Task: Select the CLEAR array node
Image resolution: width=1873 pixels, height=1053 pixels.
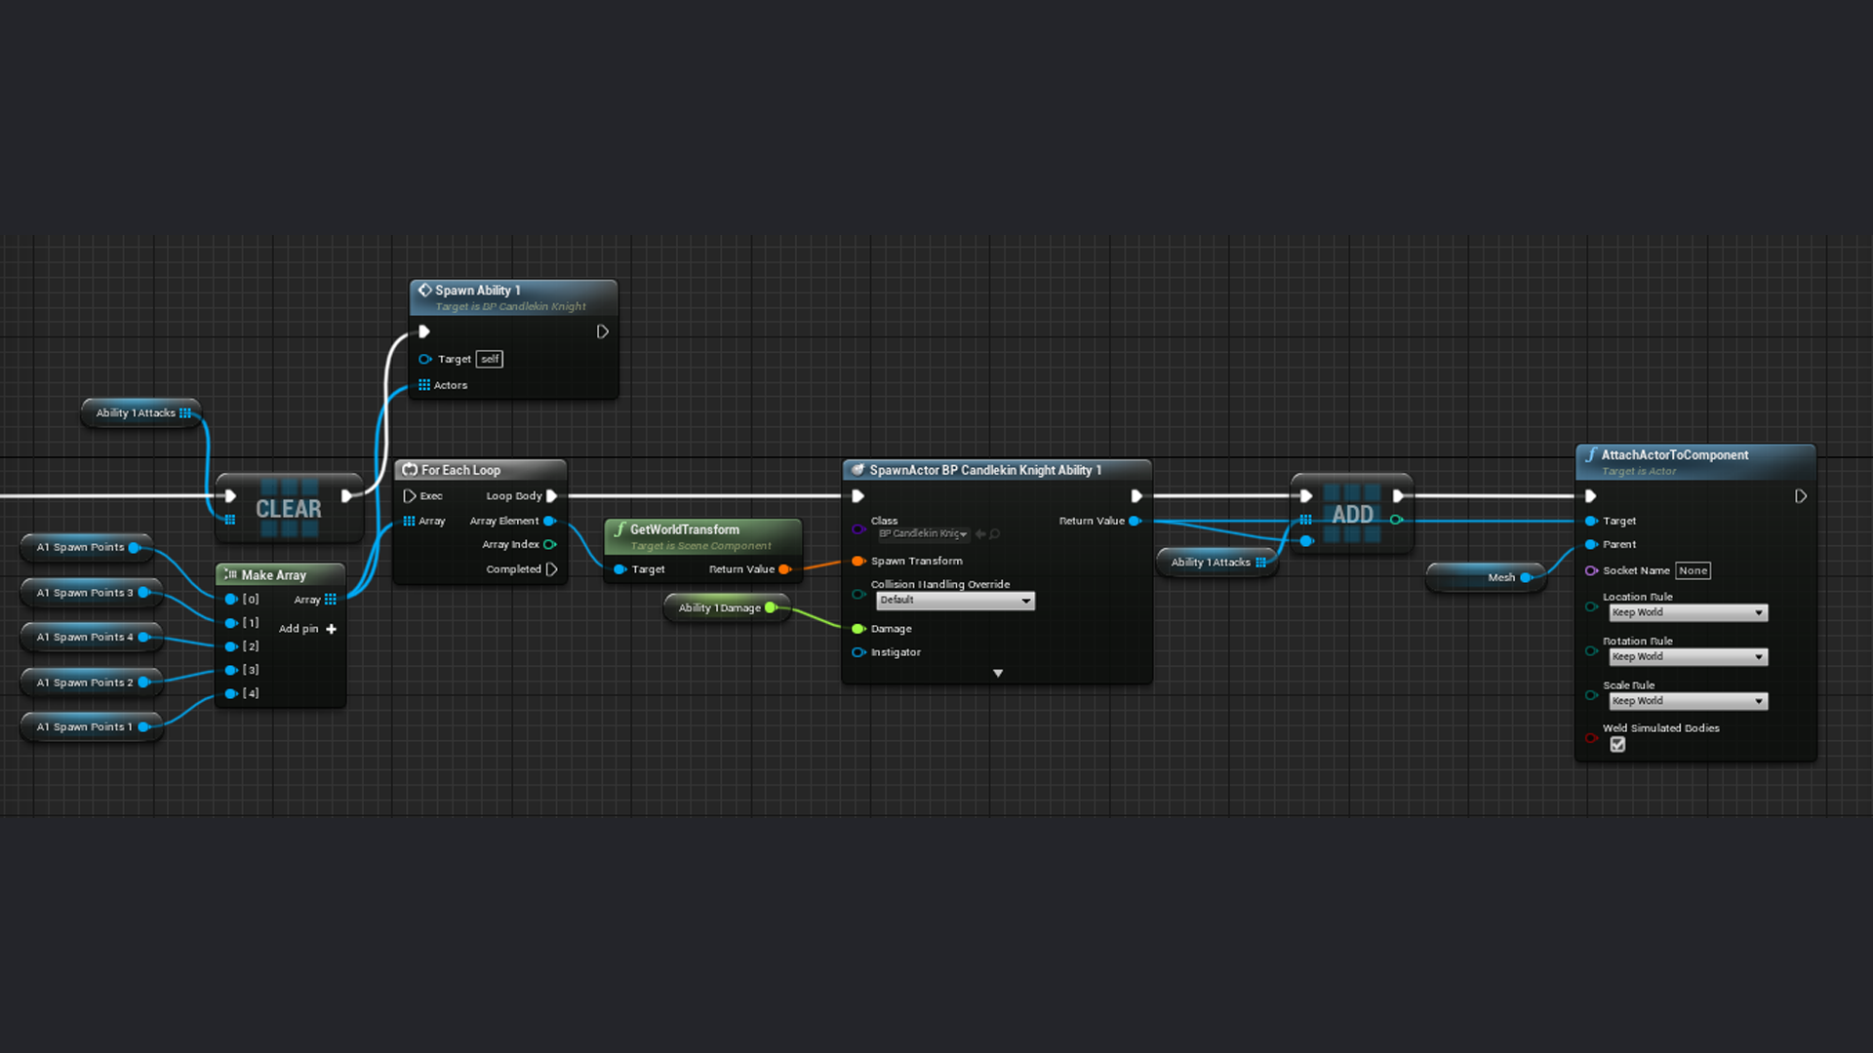Action: pos(289,508)
